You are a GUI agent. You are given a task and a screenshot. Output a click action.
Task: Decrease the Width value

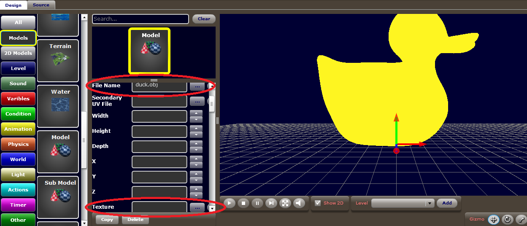coord(196,120)
